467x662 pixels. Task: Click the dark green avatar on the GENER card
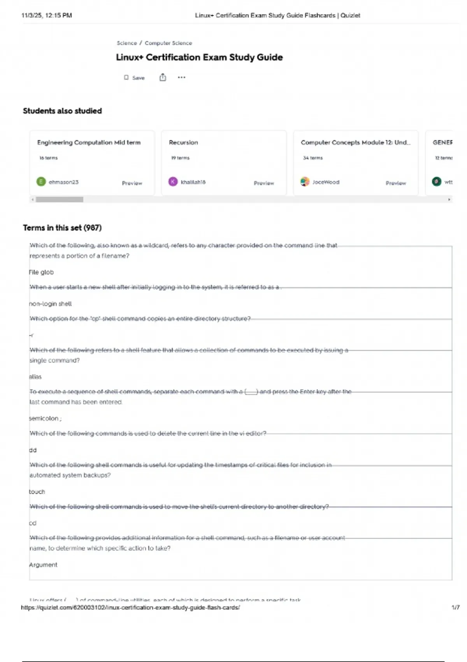[x=437, y=182]
